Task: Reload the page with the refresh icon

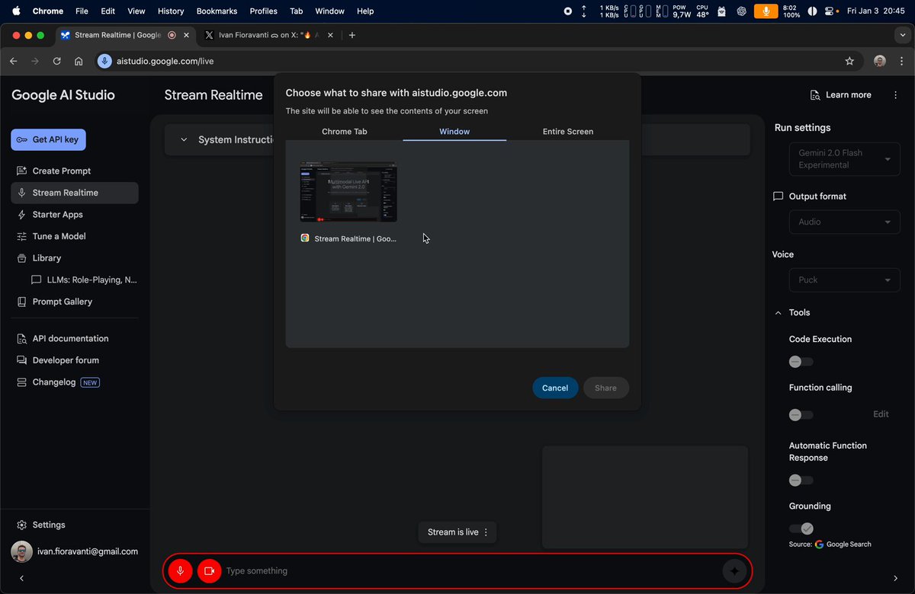Action: [57, 61]
